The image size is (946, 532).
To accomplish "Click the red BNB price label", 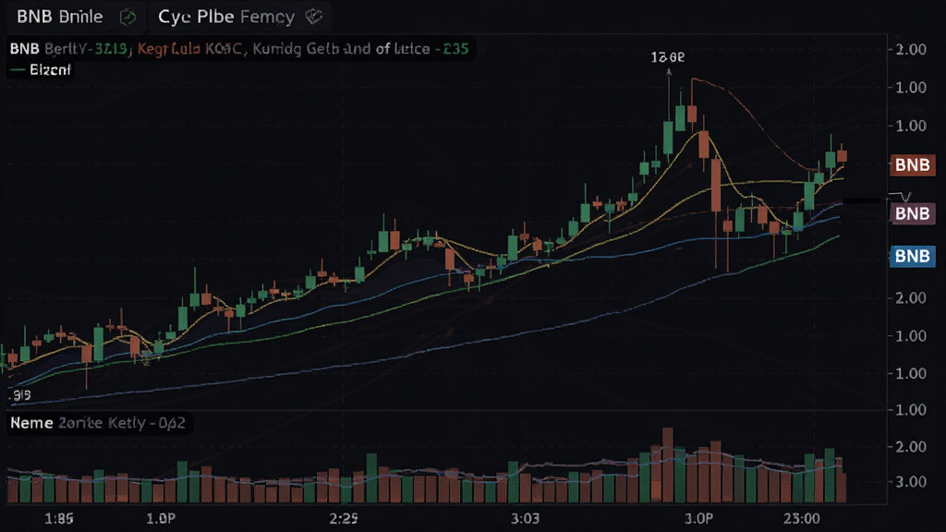I will [x=912, y=164].
